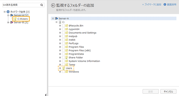The height and width of the screenshot is (96, 179).
Task: Click the キャンセル button
Action: coord(168,91)
